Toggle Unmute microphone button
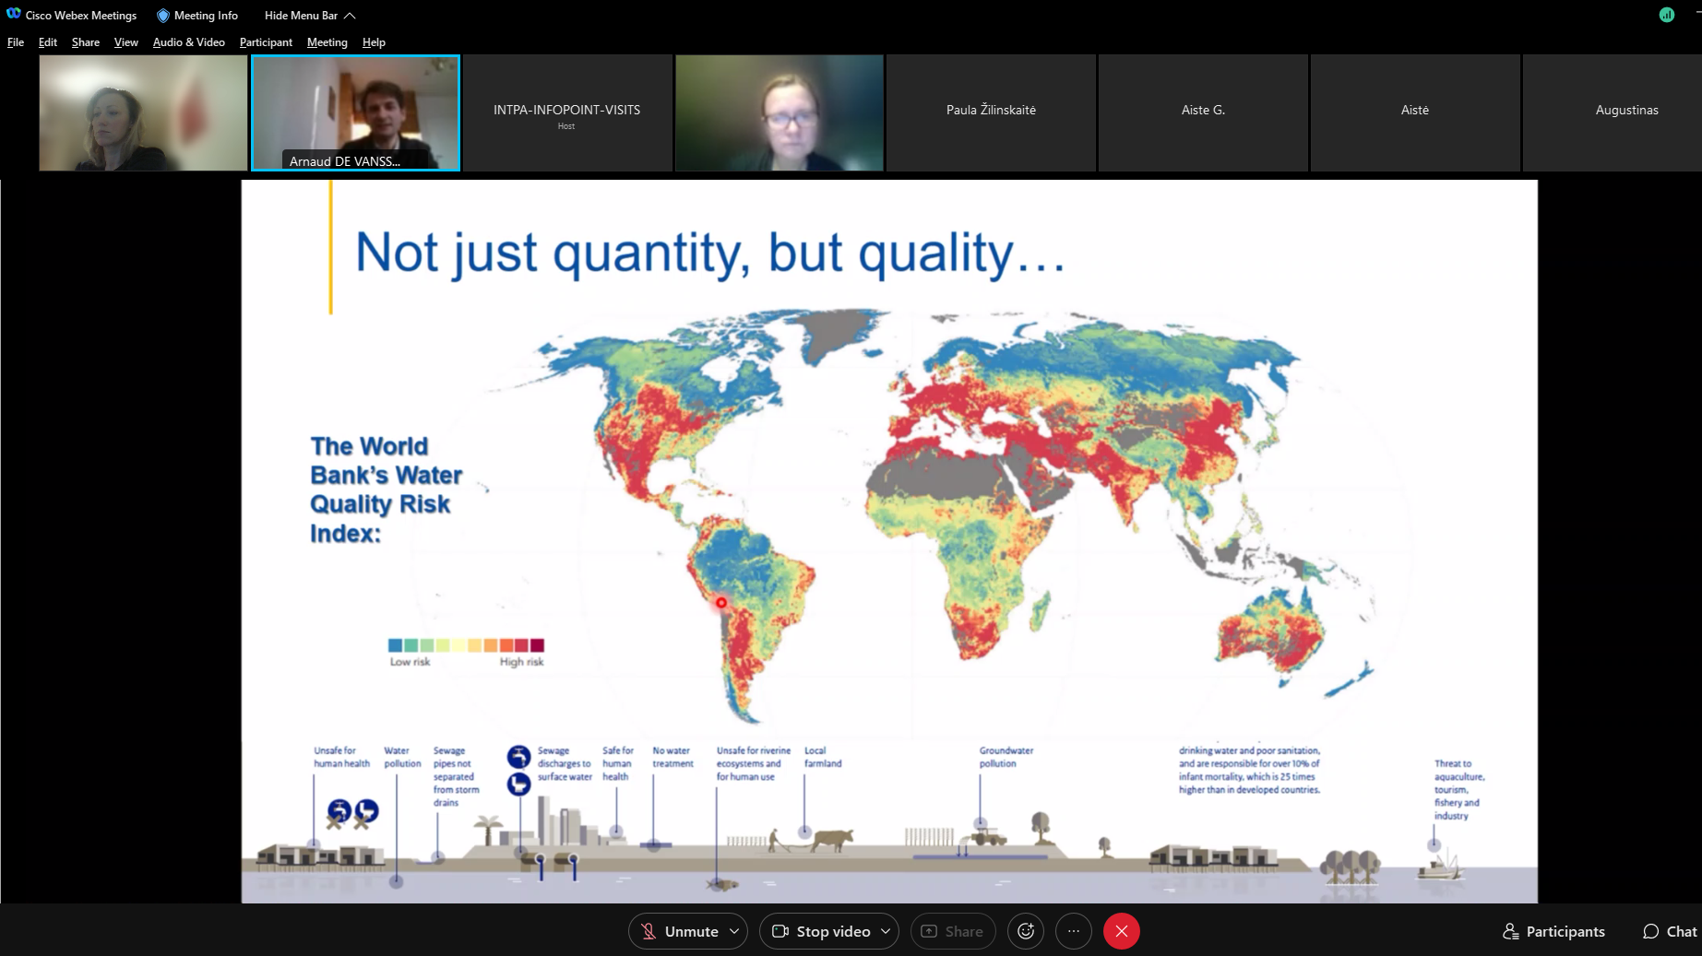 pyautogui.click(x=679, y=931)
